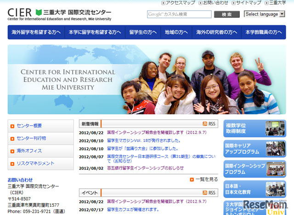
Task: Open 留学生カフェが開催されます event link
Action: [x=133, y=209]
